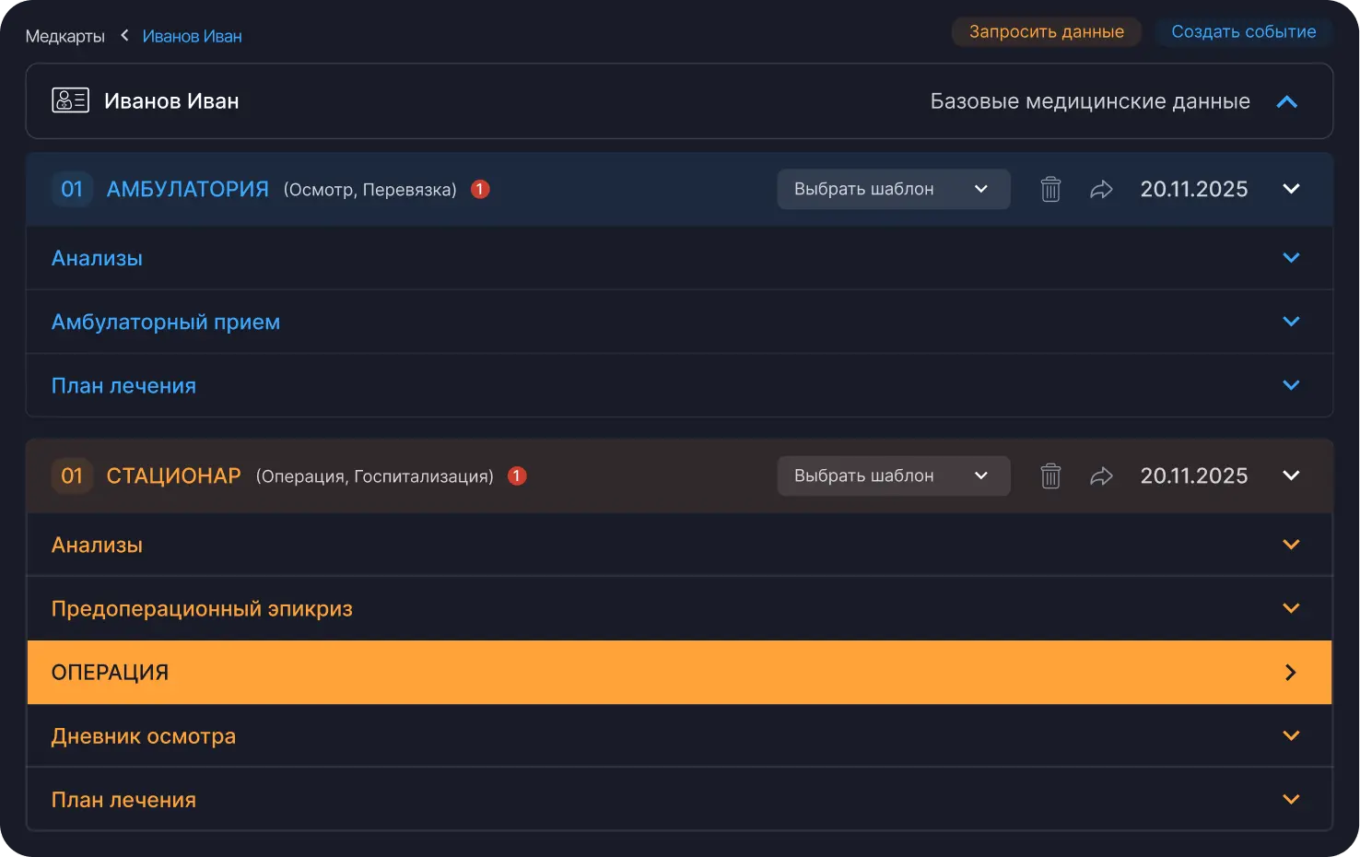
Task: Open the red notification badge on СТАЦИОНАР
Action: [517, 475]
